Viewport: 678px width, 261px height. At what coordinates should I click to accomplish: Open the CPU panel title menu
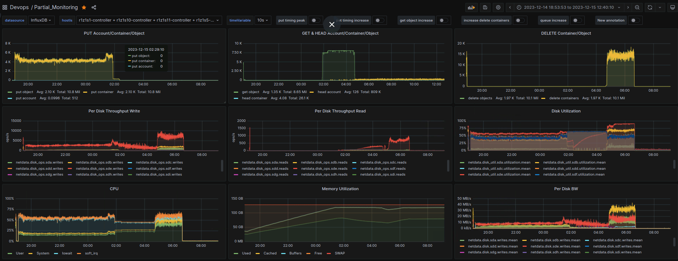tap(114, 189)
